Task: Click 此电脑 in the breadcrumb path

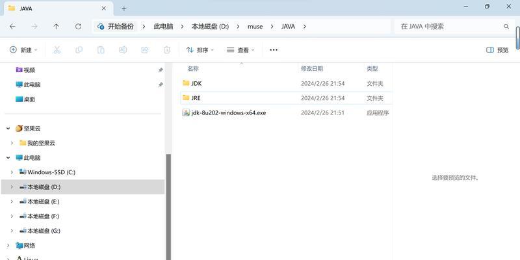Action: click(163, 27)
